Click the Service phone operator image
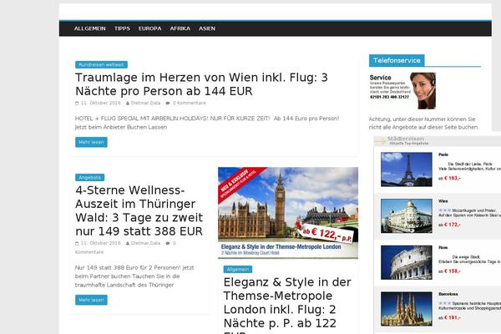This screenshot has height=334, width=501. (402, 91)
